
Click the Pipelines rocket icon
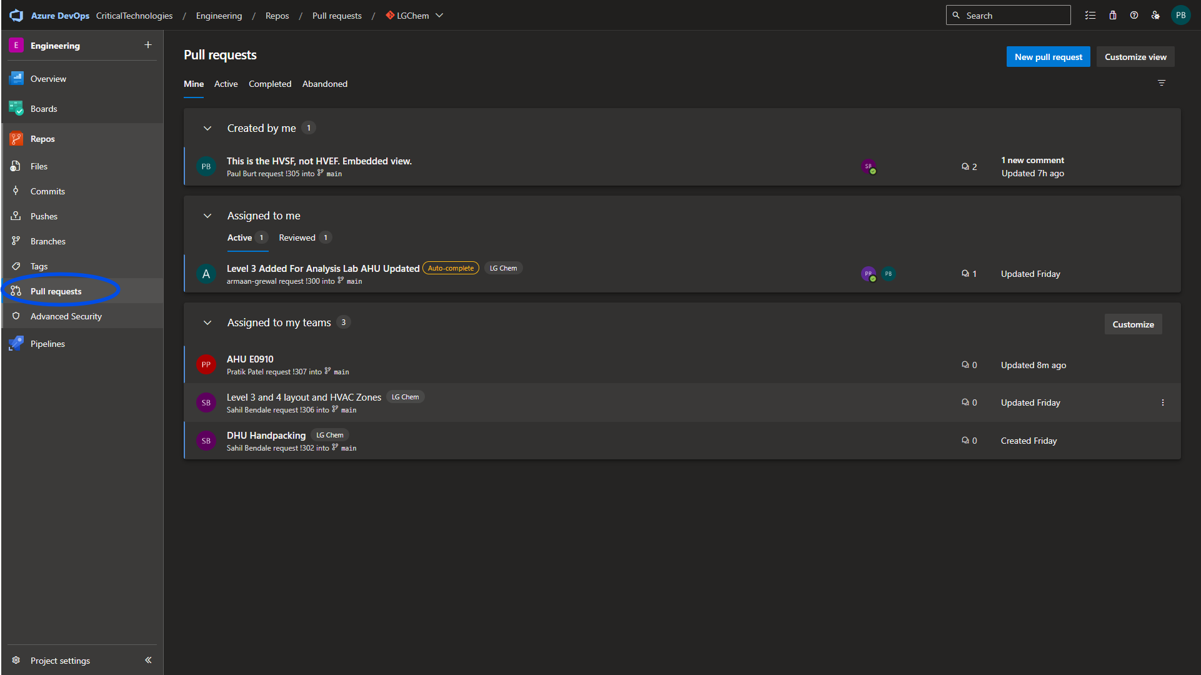point(16,344)
